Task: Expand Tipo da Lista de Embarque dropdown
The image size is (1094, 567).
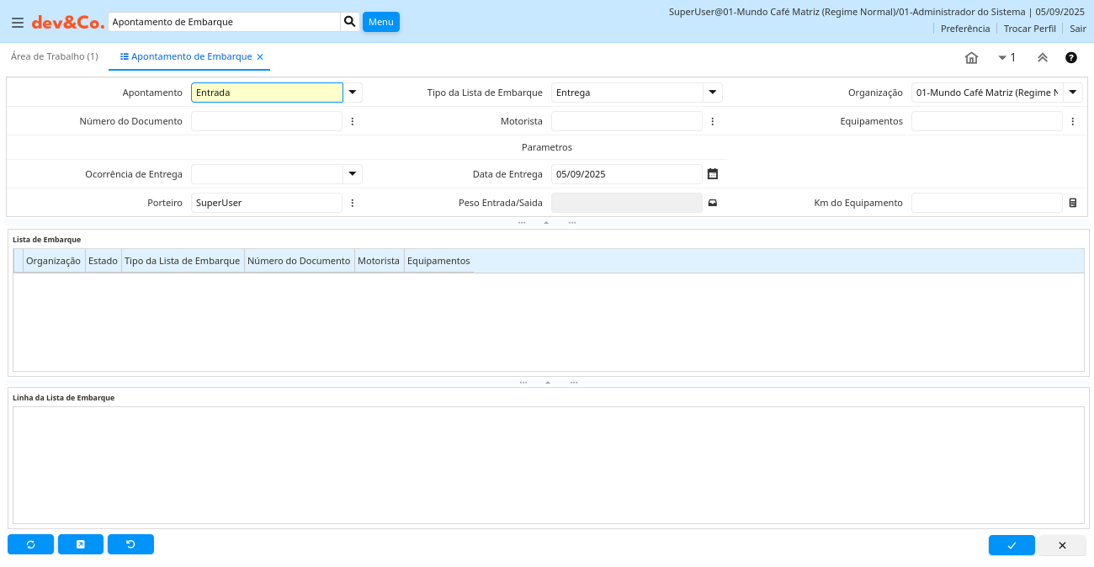Action: (713, 93)
